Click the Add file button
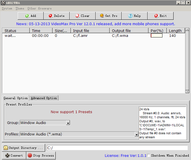This screenshot has height=160, width=191. [x=31, y=16]
